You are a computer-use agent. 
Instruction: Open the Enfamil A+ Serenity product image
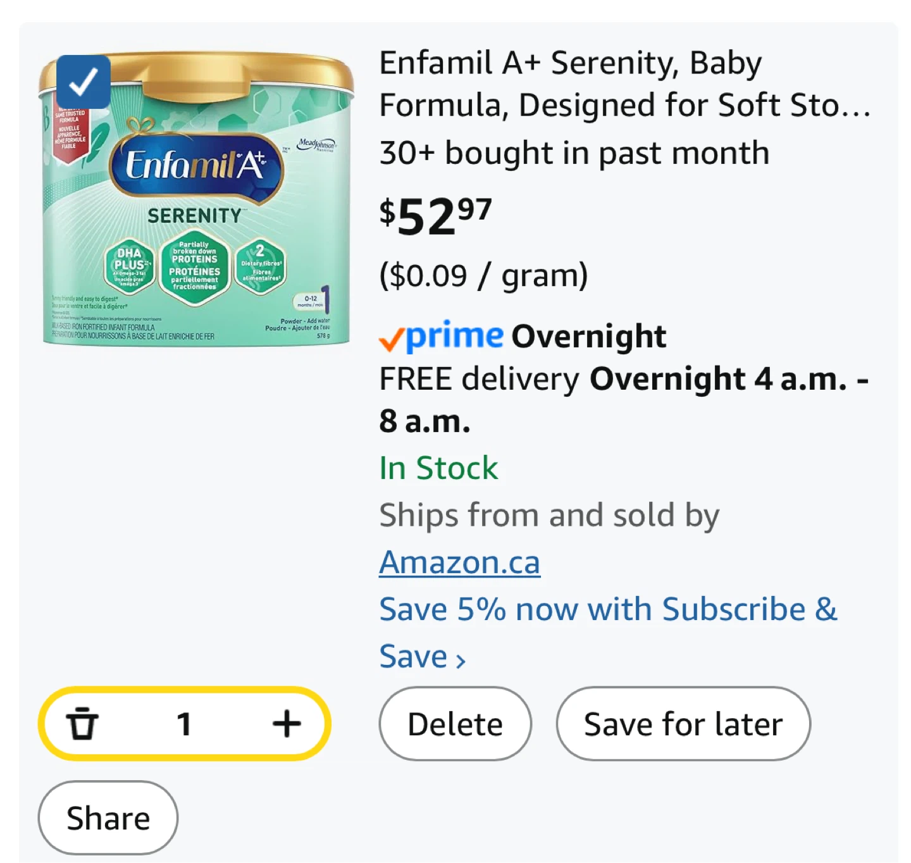click(196, 202)
